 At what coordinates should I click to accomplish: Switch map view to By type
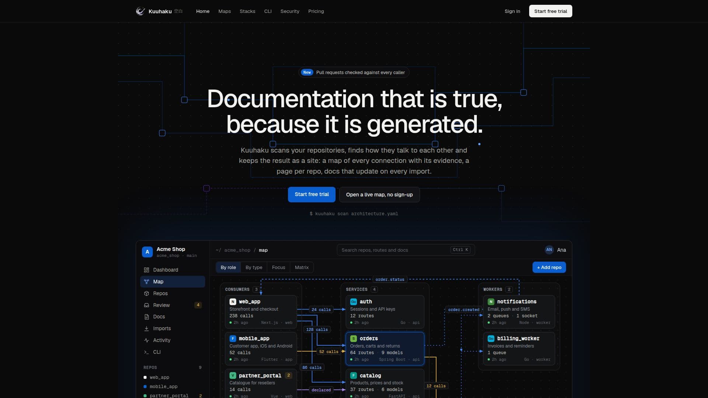click(x=254, y=267)
